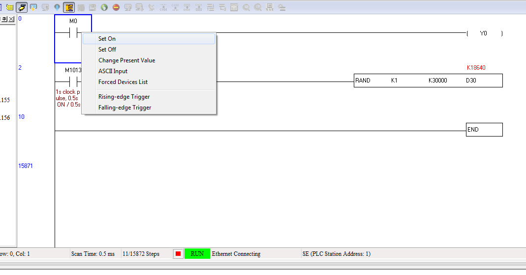The height and width of the screenshot is (275, 526).
Task: Select the Y0 output coil
Action: pyautogui.click(x=484, y=33)
